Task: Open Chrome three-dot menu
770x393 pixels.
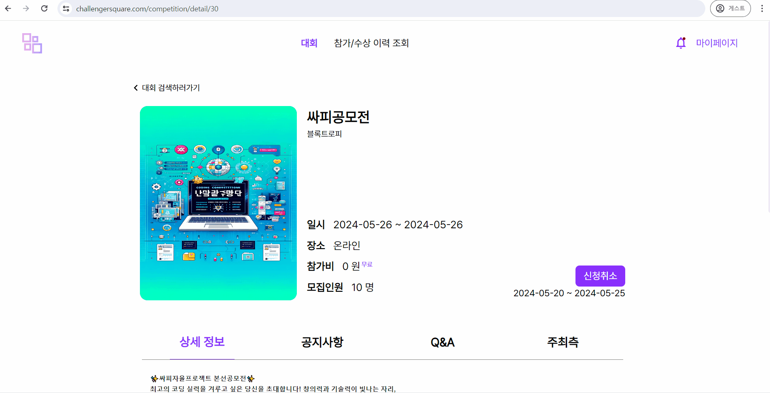Action: click(x=762, y=8)
